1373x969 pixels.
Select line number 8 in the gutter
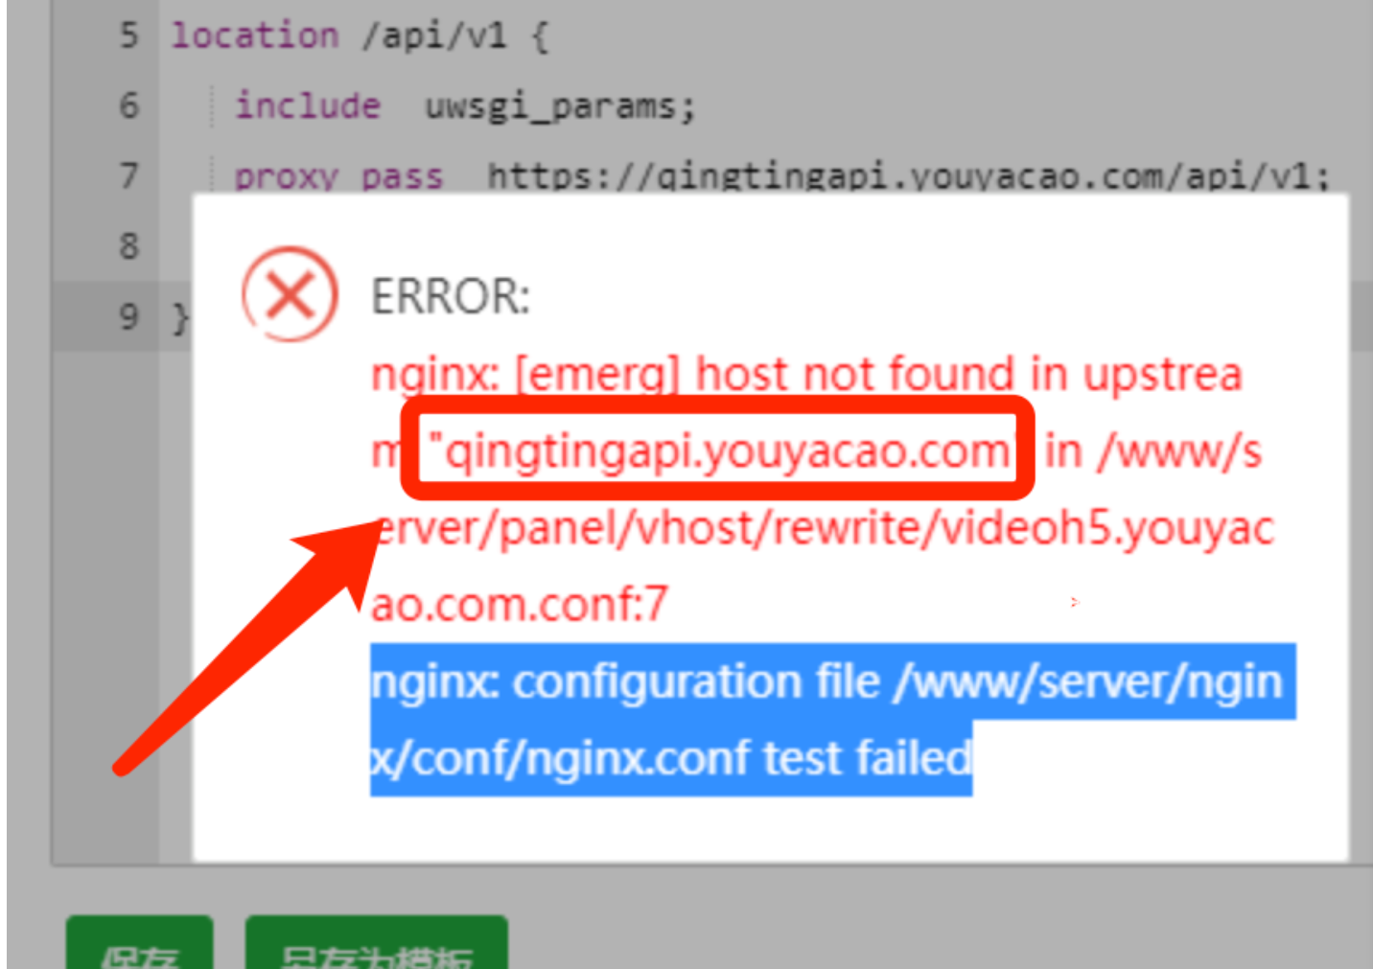pyautogui.click(x=128, y=246)
